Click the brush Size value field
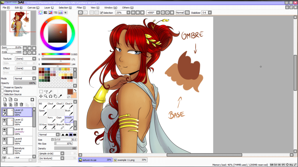Viewport: 298px width, 167px height. [x=66, y=139]
